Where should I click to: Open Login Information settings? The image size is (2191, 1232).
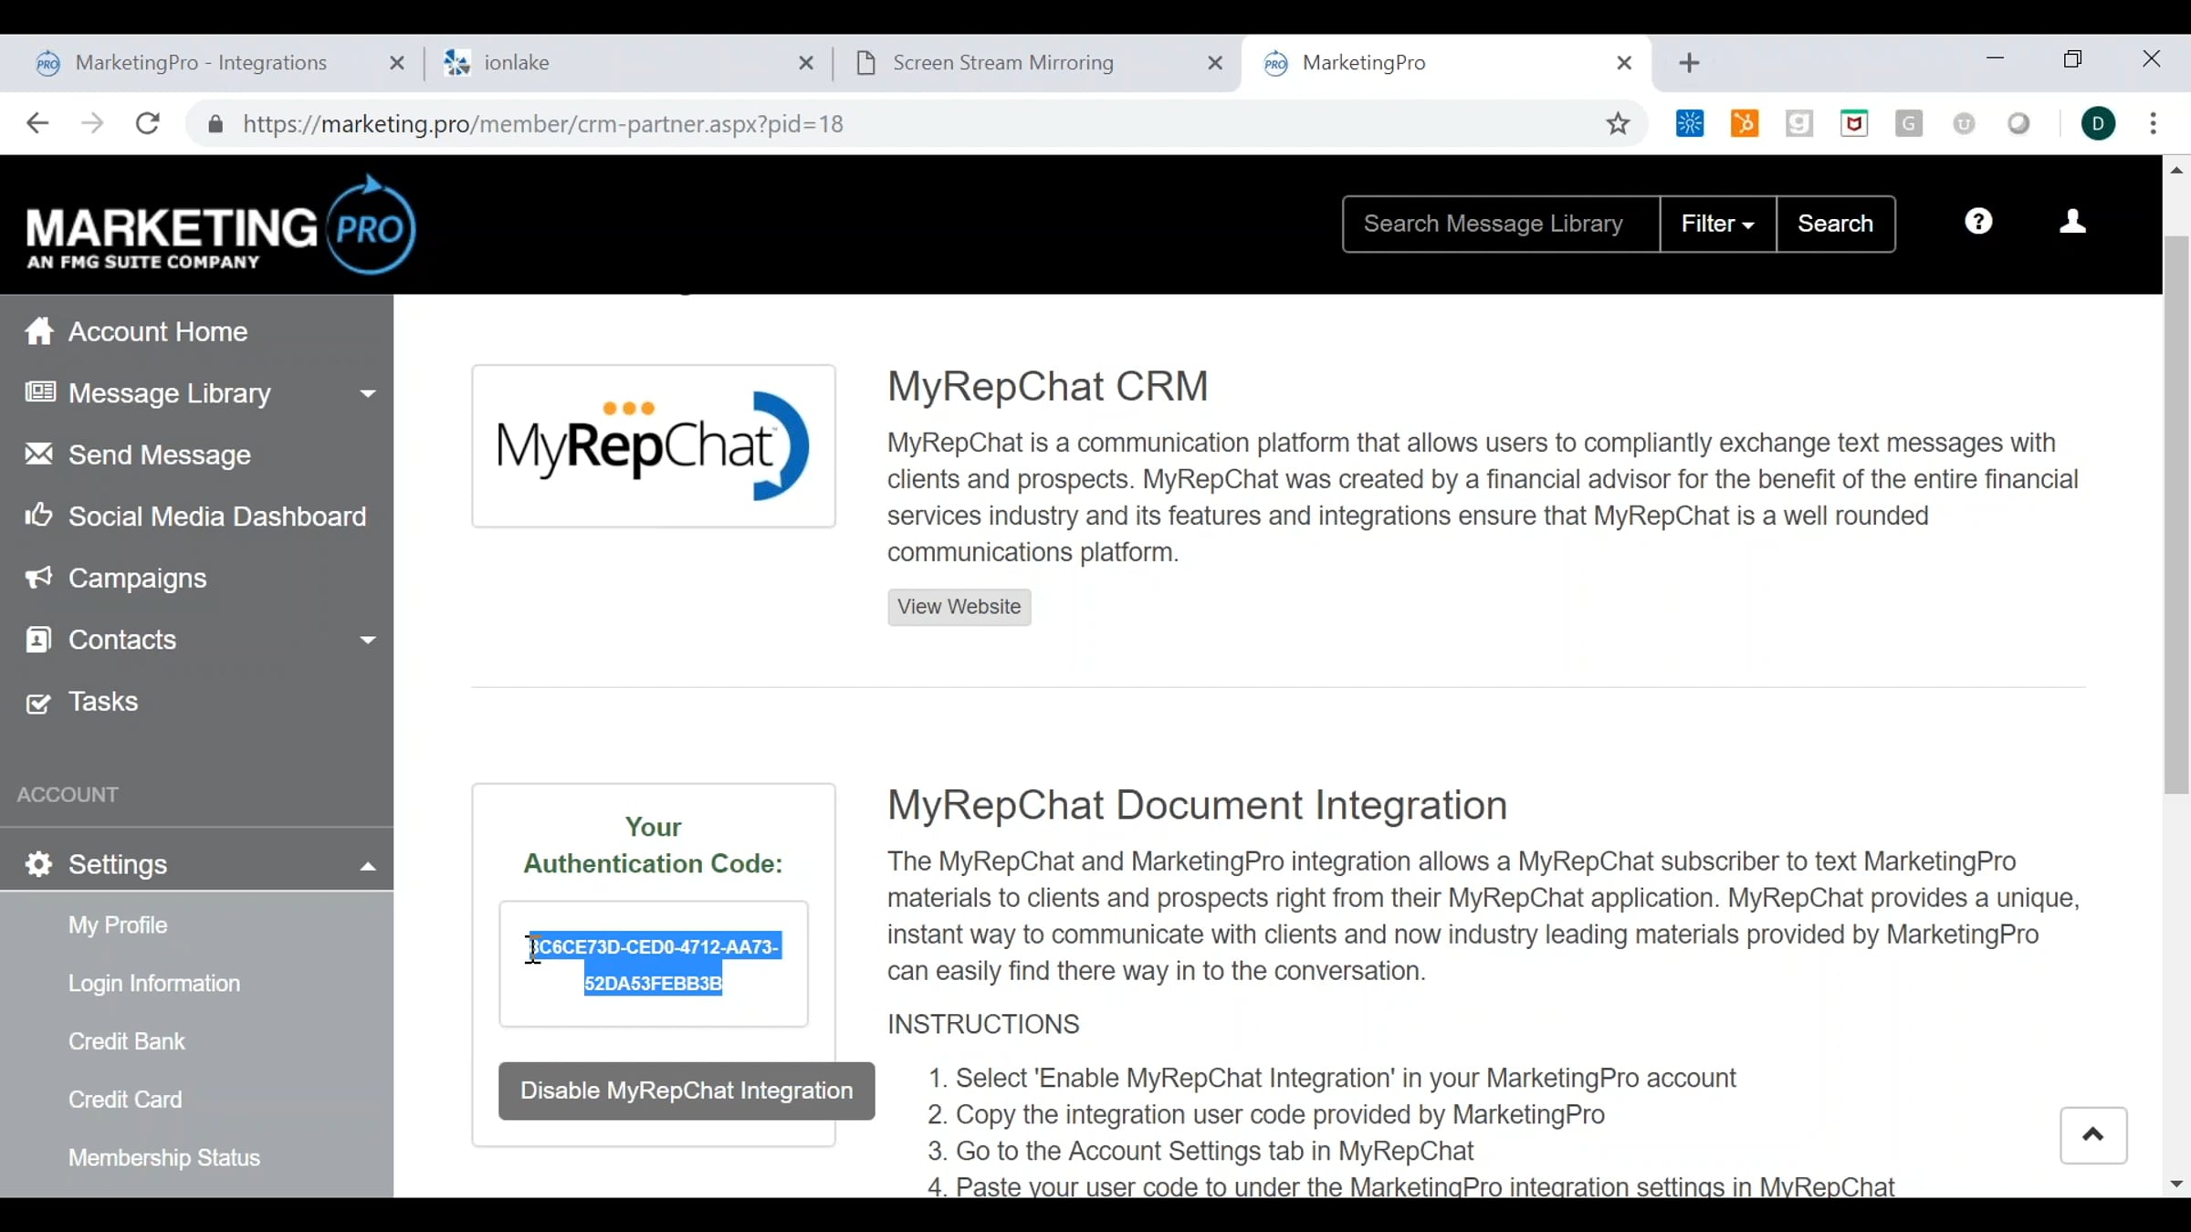tap(154, 983)
